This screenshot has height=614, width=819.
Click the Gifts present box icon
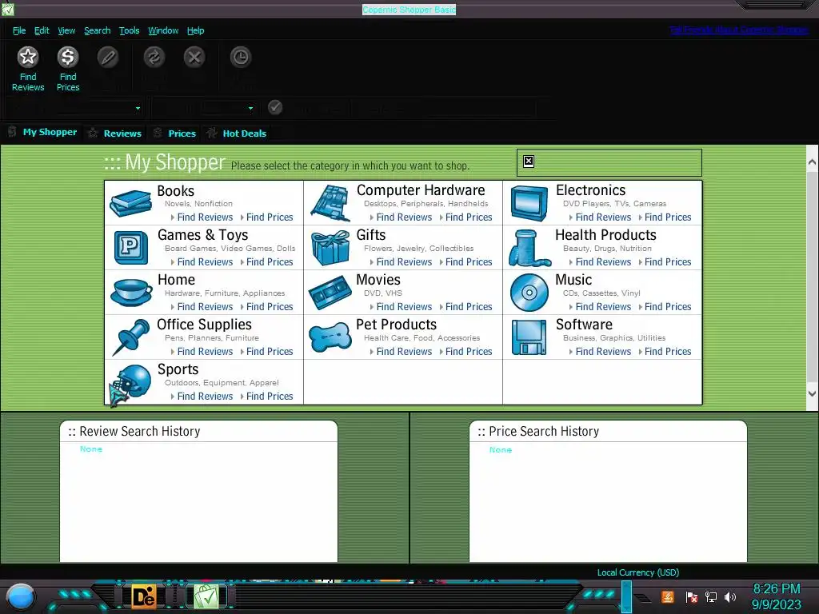[x=330, y=248]
